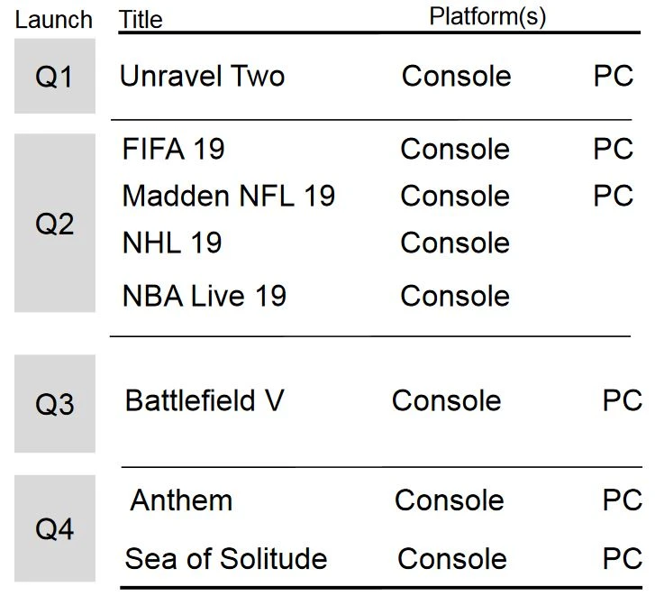
Task: Select the Sea of Solitude title
Action: [225, 559]
